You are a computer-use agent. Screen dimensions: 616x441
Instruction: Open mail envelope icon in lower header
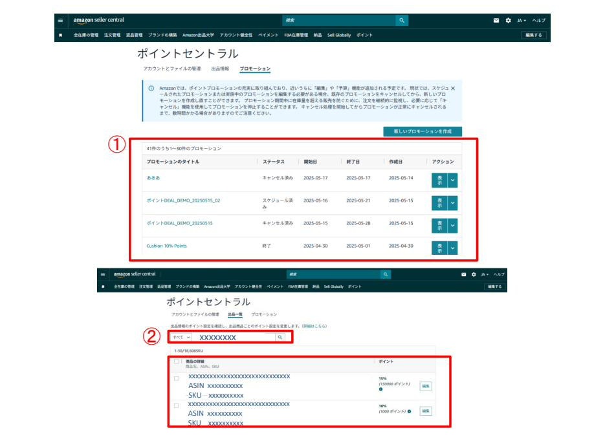(463, 275)
